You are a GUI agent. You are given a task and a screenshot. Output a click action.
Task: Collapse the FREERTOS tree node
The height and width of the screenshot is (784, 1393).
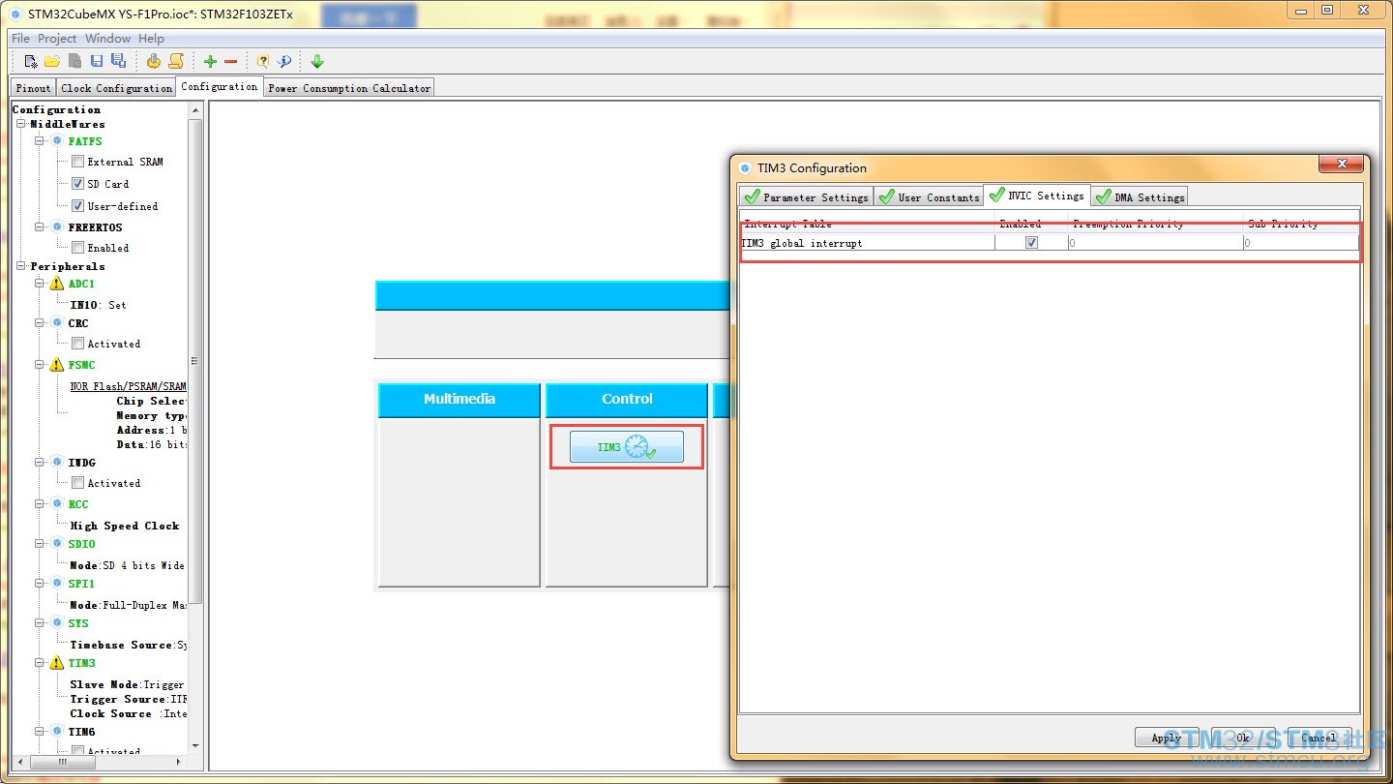41,226
